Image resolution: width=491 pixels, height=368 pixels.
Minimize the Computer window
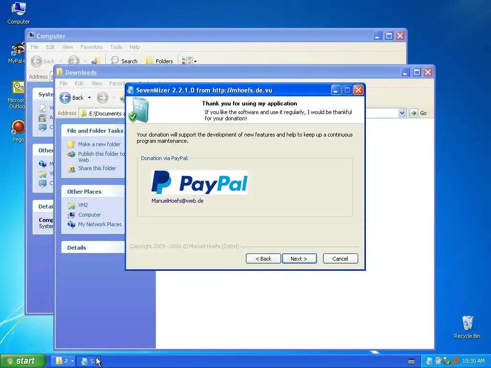(378, 36)
